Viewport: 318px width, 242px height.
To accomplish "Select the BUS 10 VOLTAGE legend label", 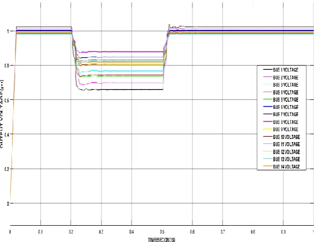I will (287, 137).
